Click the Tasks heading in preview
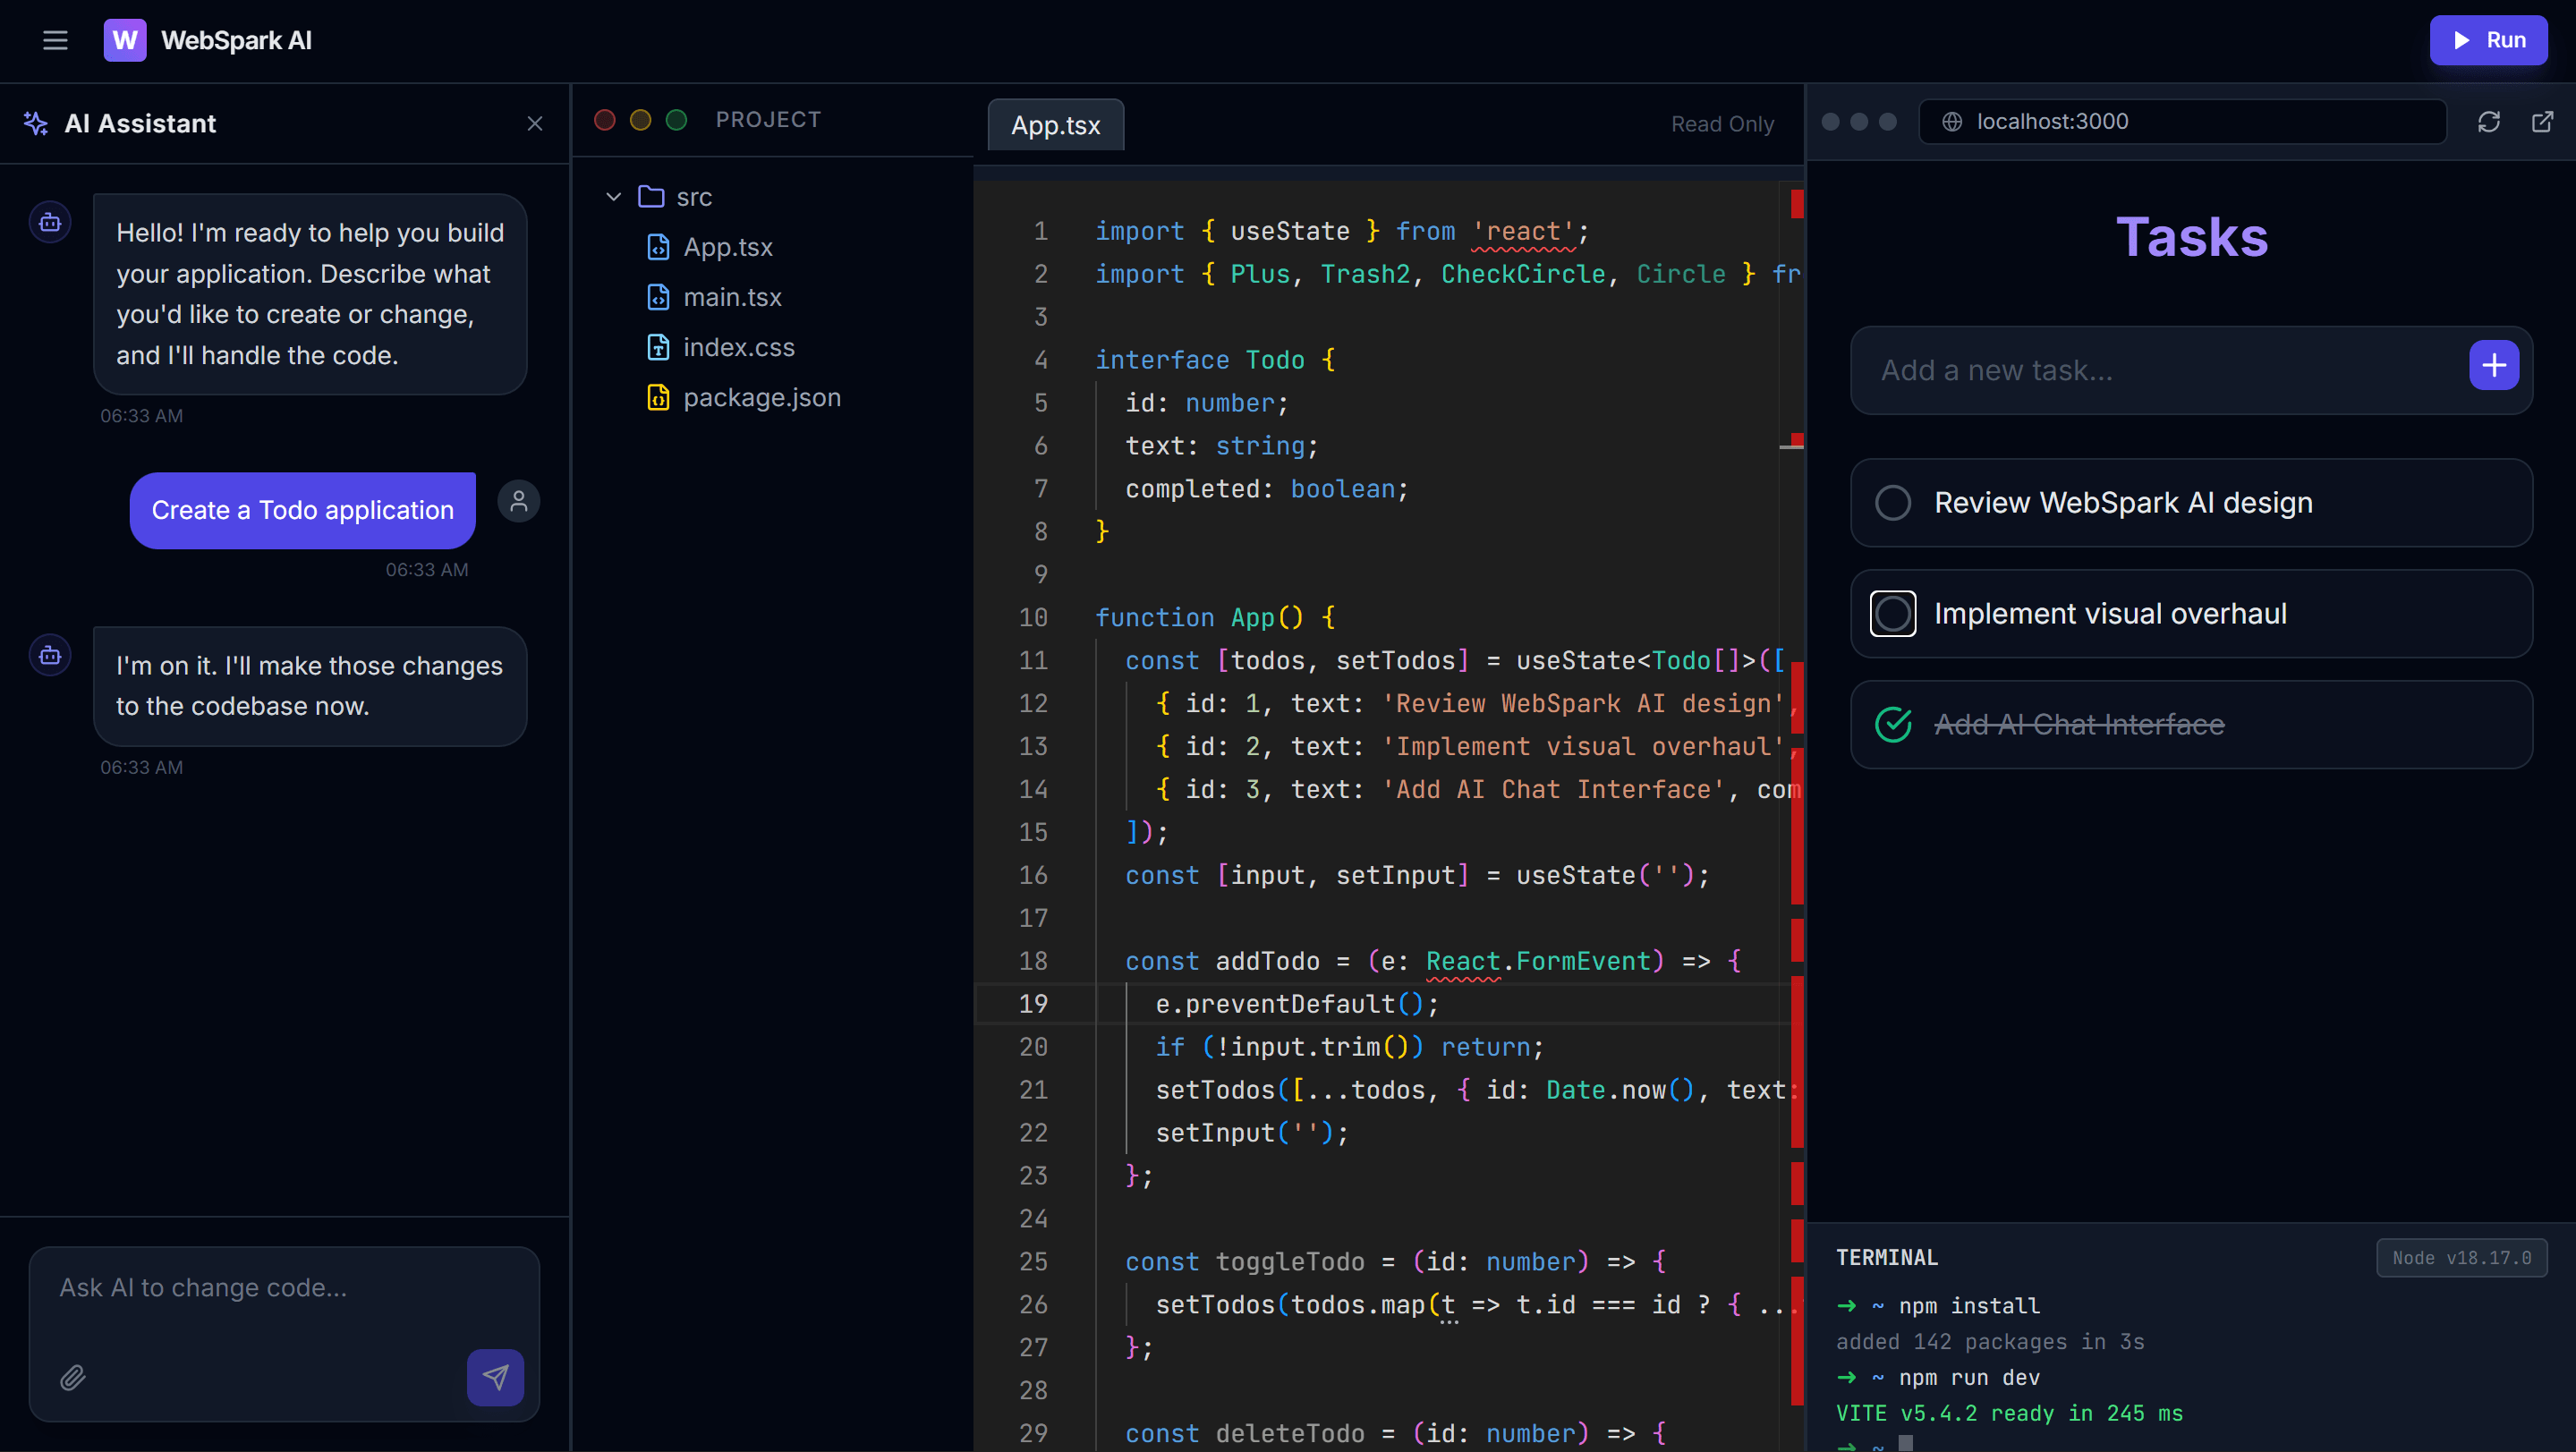Screen dimensions: 2576x1452 pos(2192,237)
